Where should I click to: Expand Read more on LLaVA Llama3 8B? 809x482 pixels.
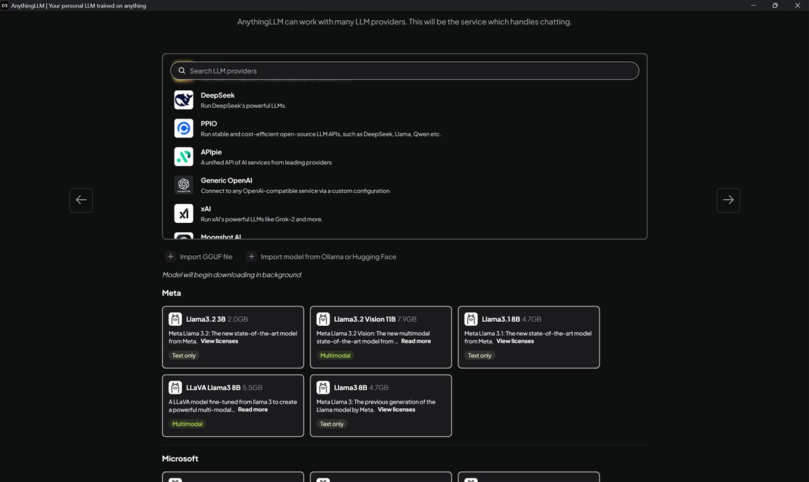[253, 410]
